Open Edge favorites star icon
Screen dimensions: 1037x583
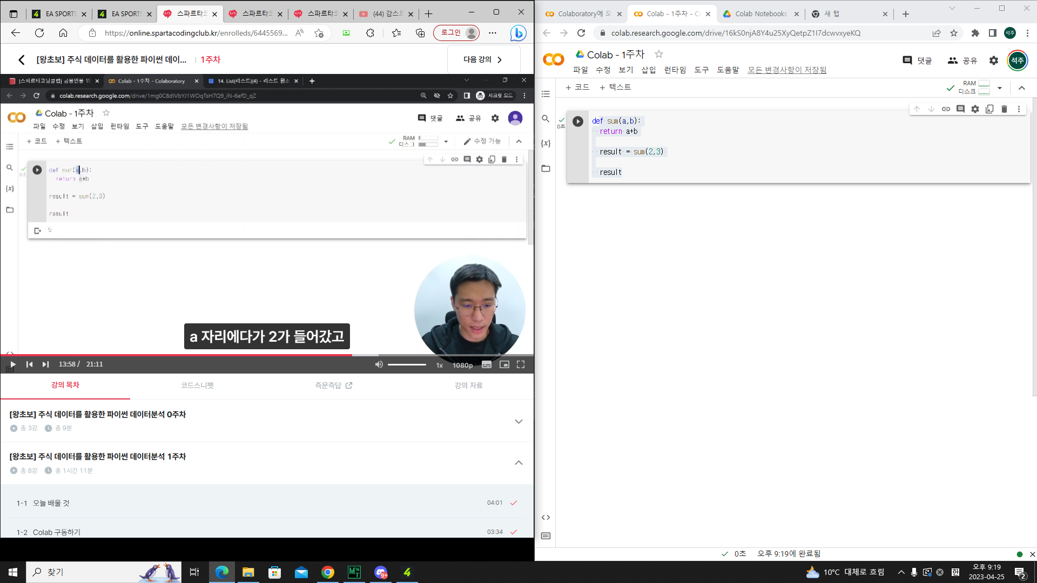pos(396,33)
